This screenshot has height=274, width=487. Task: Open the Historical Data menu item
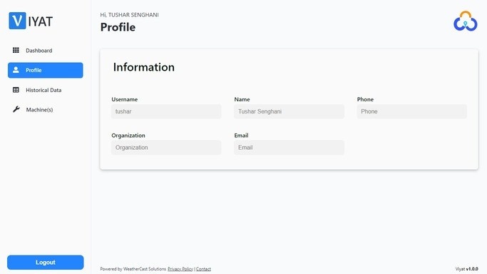[x=46, y=90]
